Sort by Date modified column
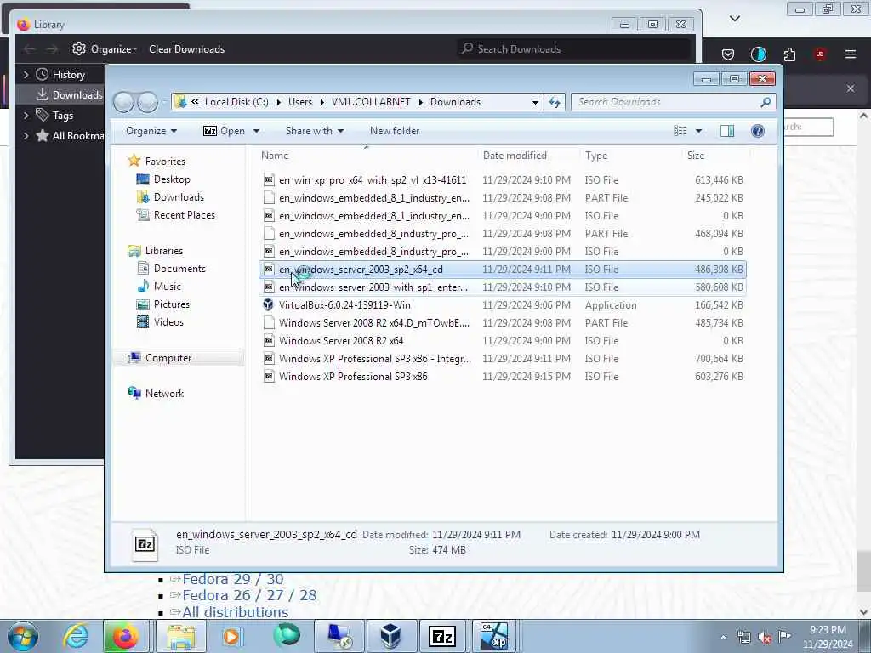Screen dimensions: 871x653 [527, 156]
